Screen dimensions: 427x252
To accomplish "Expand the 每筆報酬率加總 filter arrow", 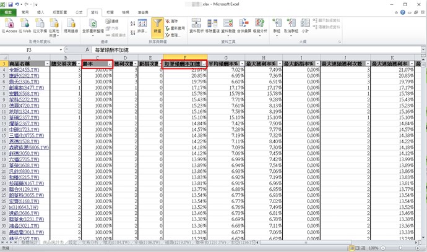I will (x=204, y=64).
